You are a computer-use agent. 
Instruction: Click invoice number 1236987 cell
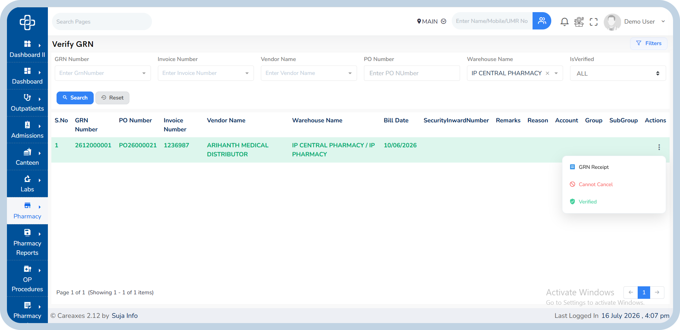tap(176, 145)
